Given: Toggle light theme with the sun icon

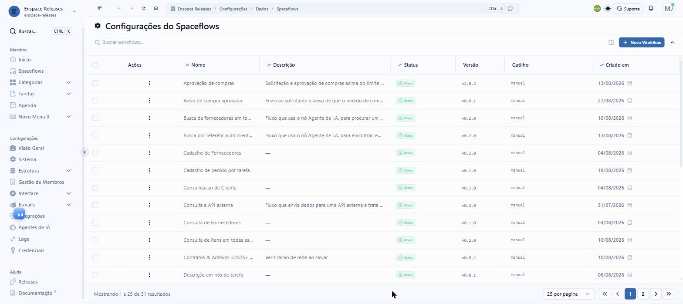Looking at the screenshot, I should pos(608,9).
